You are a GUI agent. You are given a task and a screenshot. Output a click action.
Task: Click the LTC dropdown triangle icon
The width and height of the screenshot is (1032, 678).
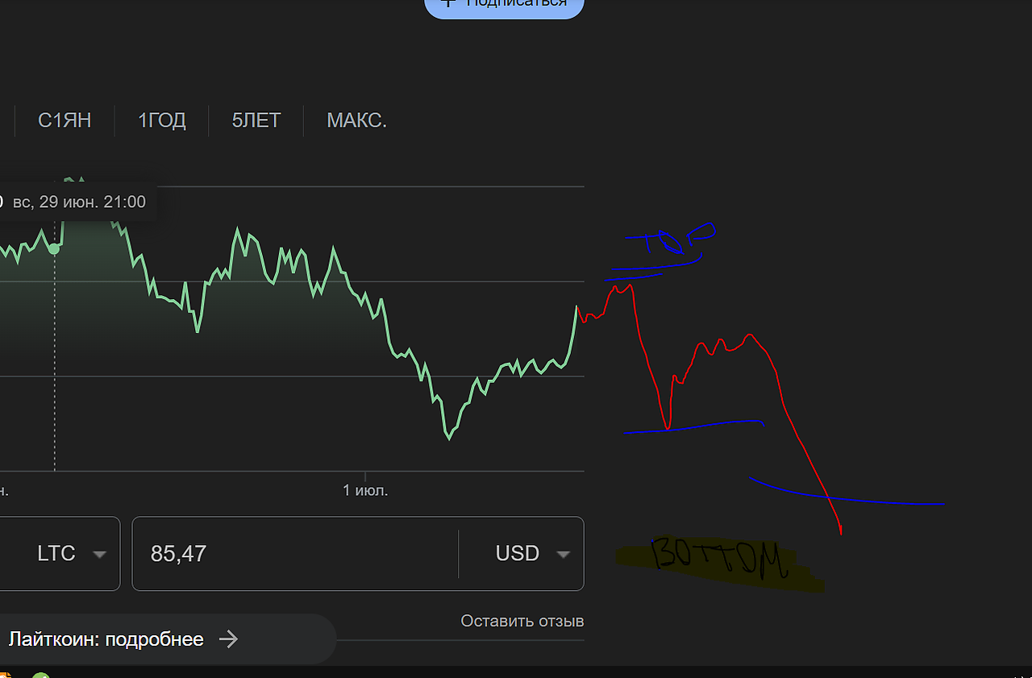click(100, 554)
